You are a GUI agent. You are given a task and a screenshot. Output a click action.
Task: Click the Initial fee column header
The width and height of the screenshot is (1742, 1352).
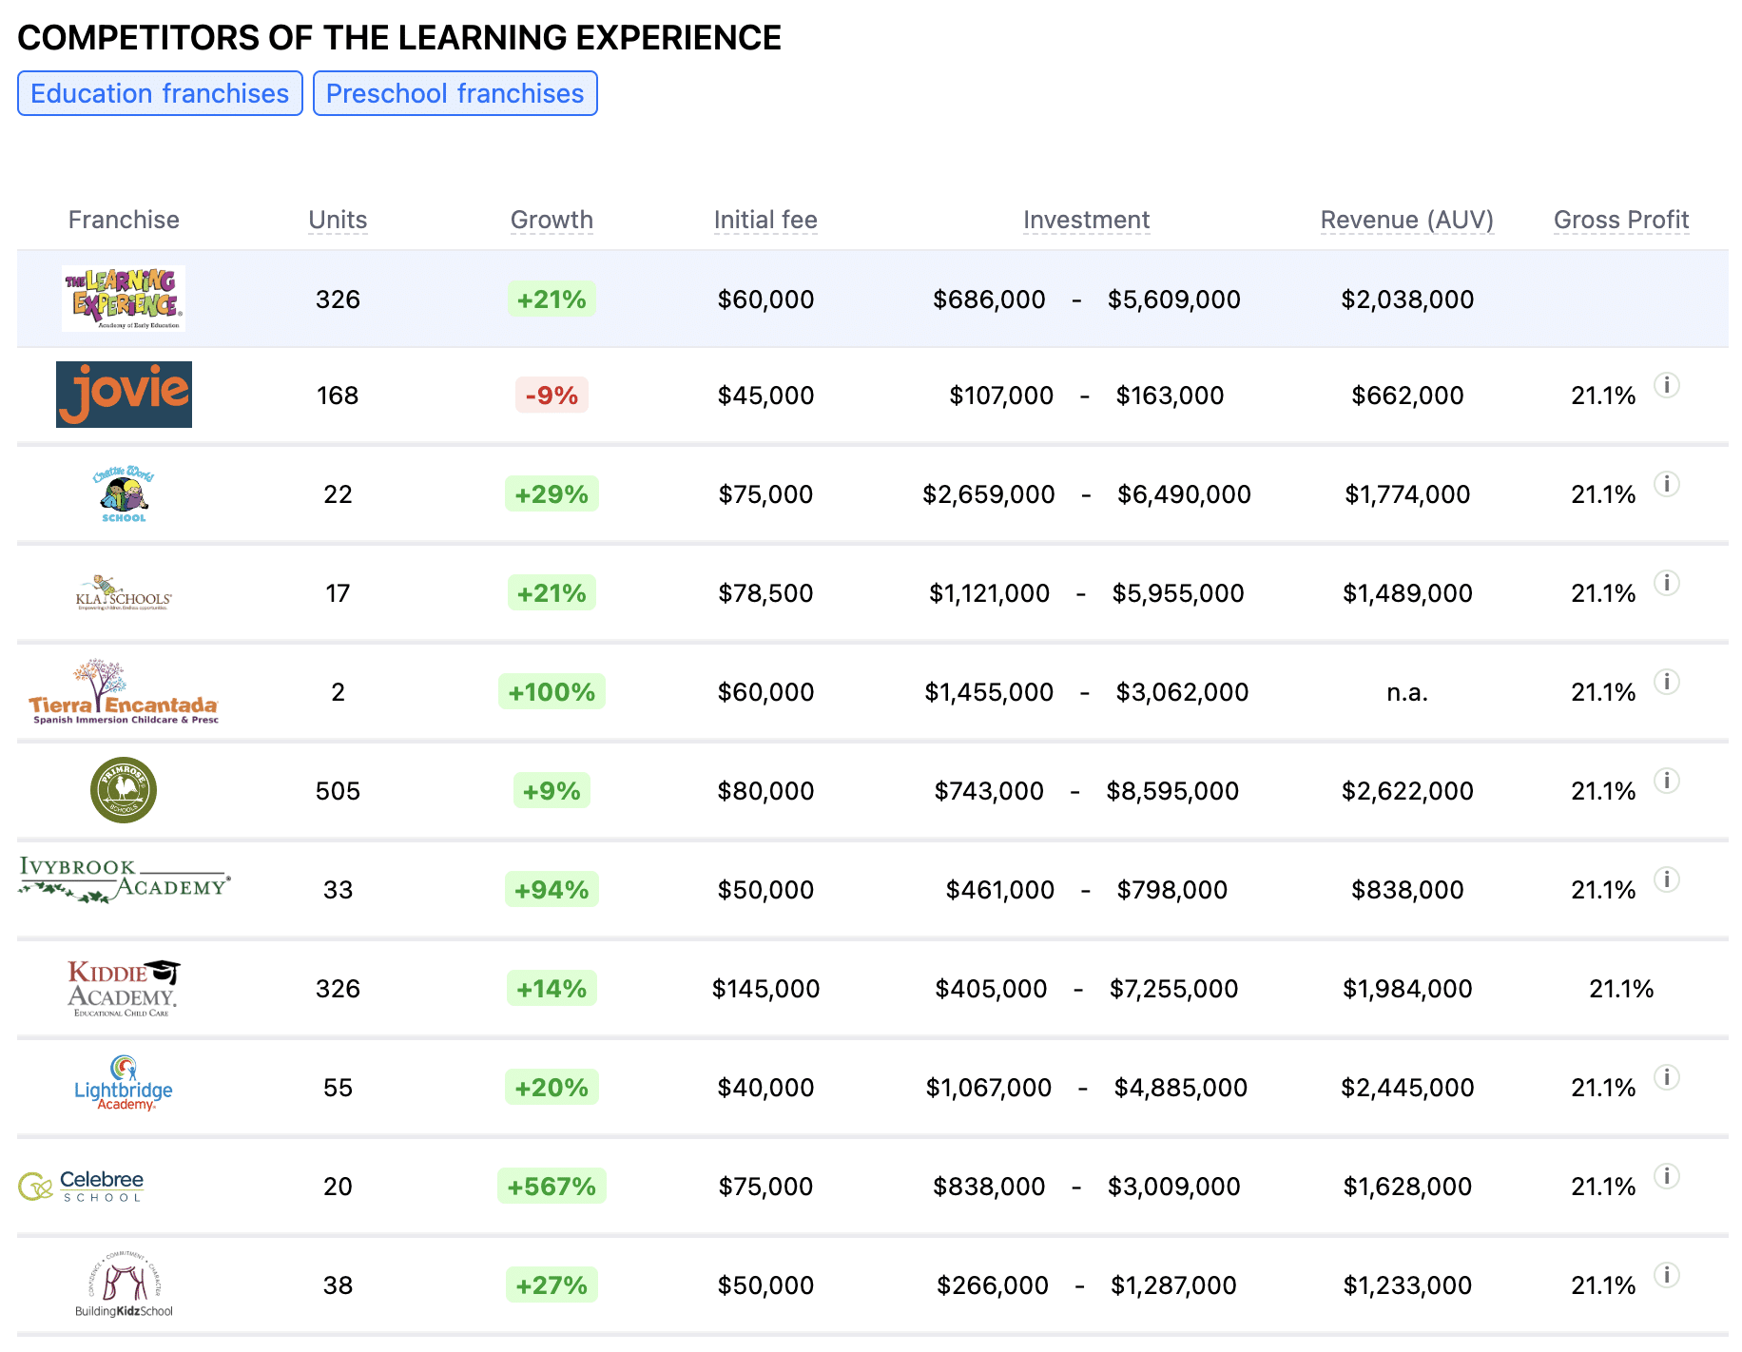click(x=765, y=220)
